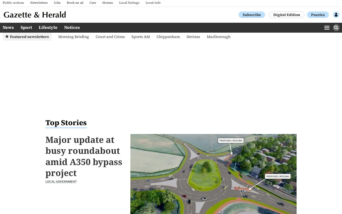
Task: Click the LOCAL GOVERNMENT category tag
Action: click(x=61, y=182)
